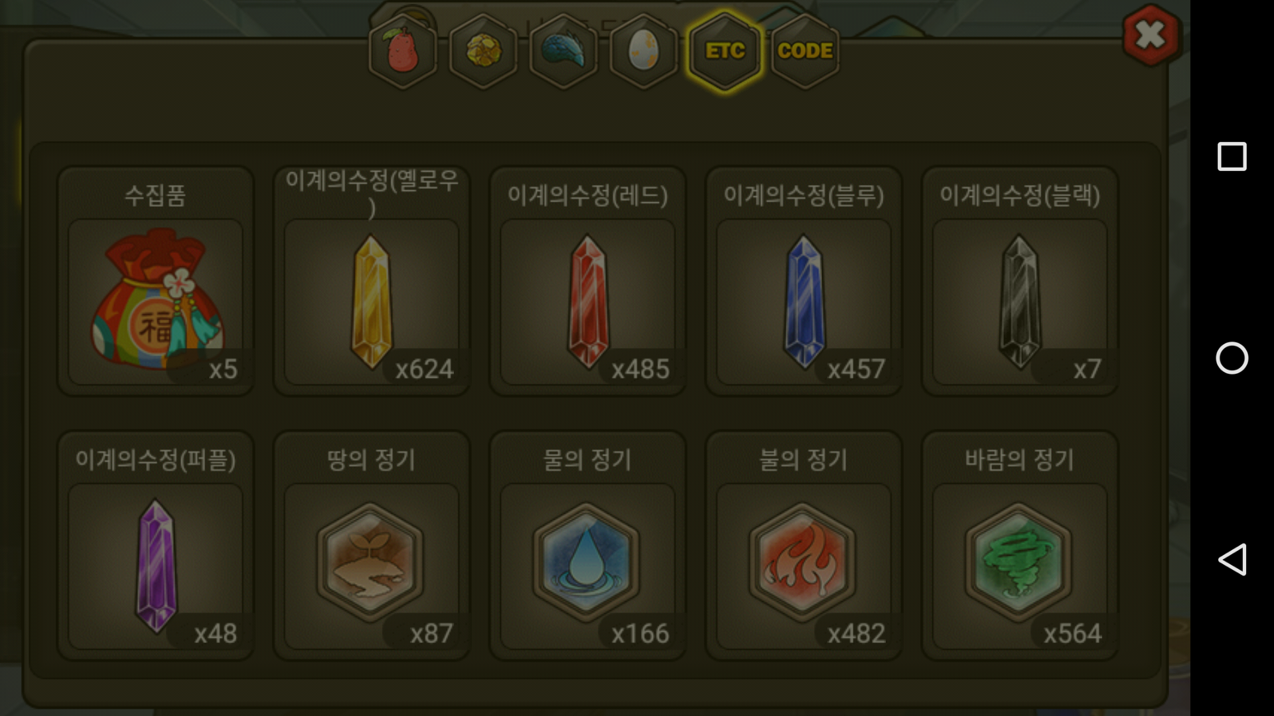The height and width of the screenshot is (716, 1274).
Task: Open the CODE tab
Action: coord(805,51)
